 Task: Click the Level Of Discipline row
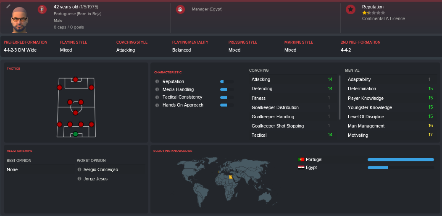pyautogui.click(x=390, y=117)
